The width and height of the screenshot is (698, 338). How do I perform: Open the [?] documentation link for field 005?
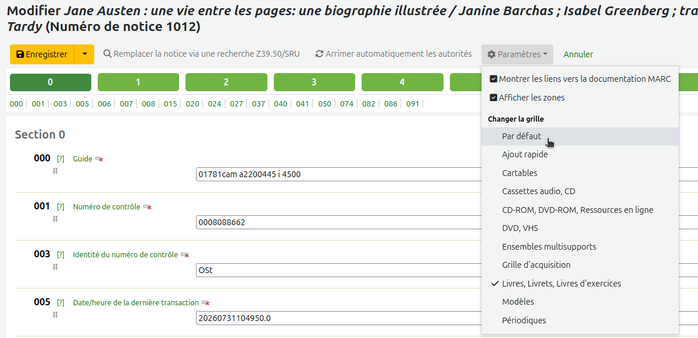pos(60,303)
